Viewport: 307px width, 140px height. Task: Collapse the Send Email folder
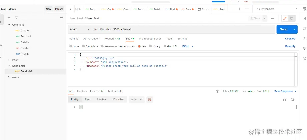coord(9,66)
